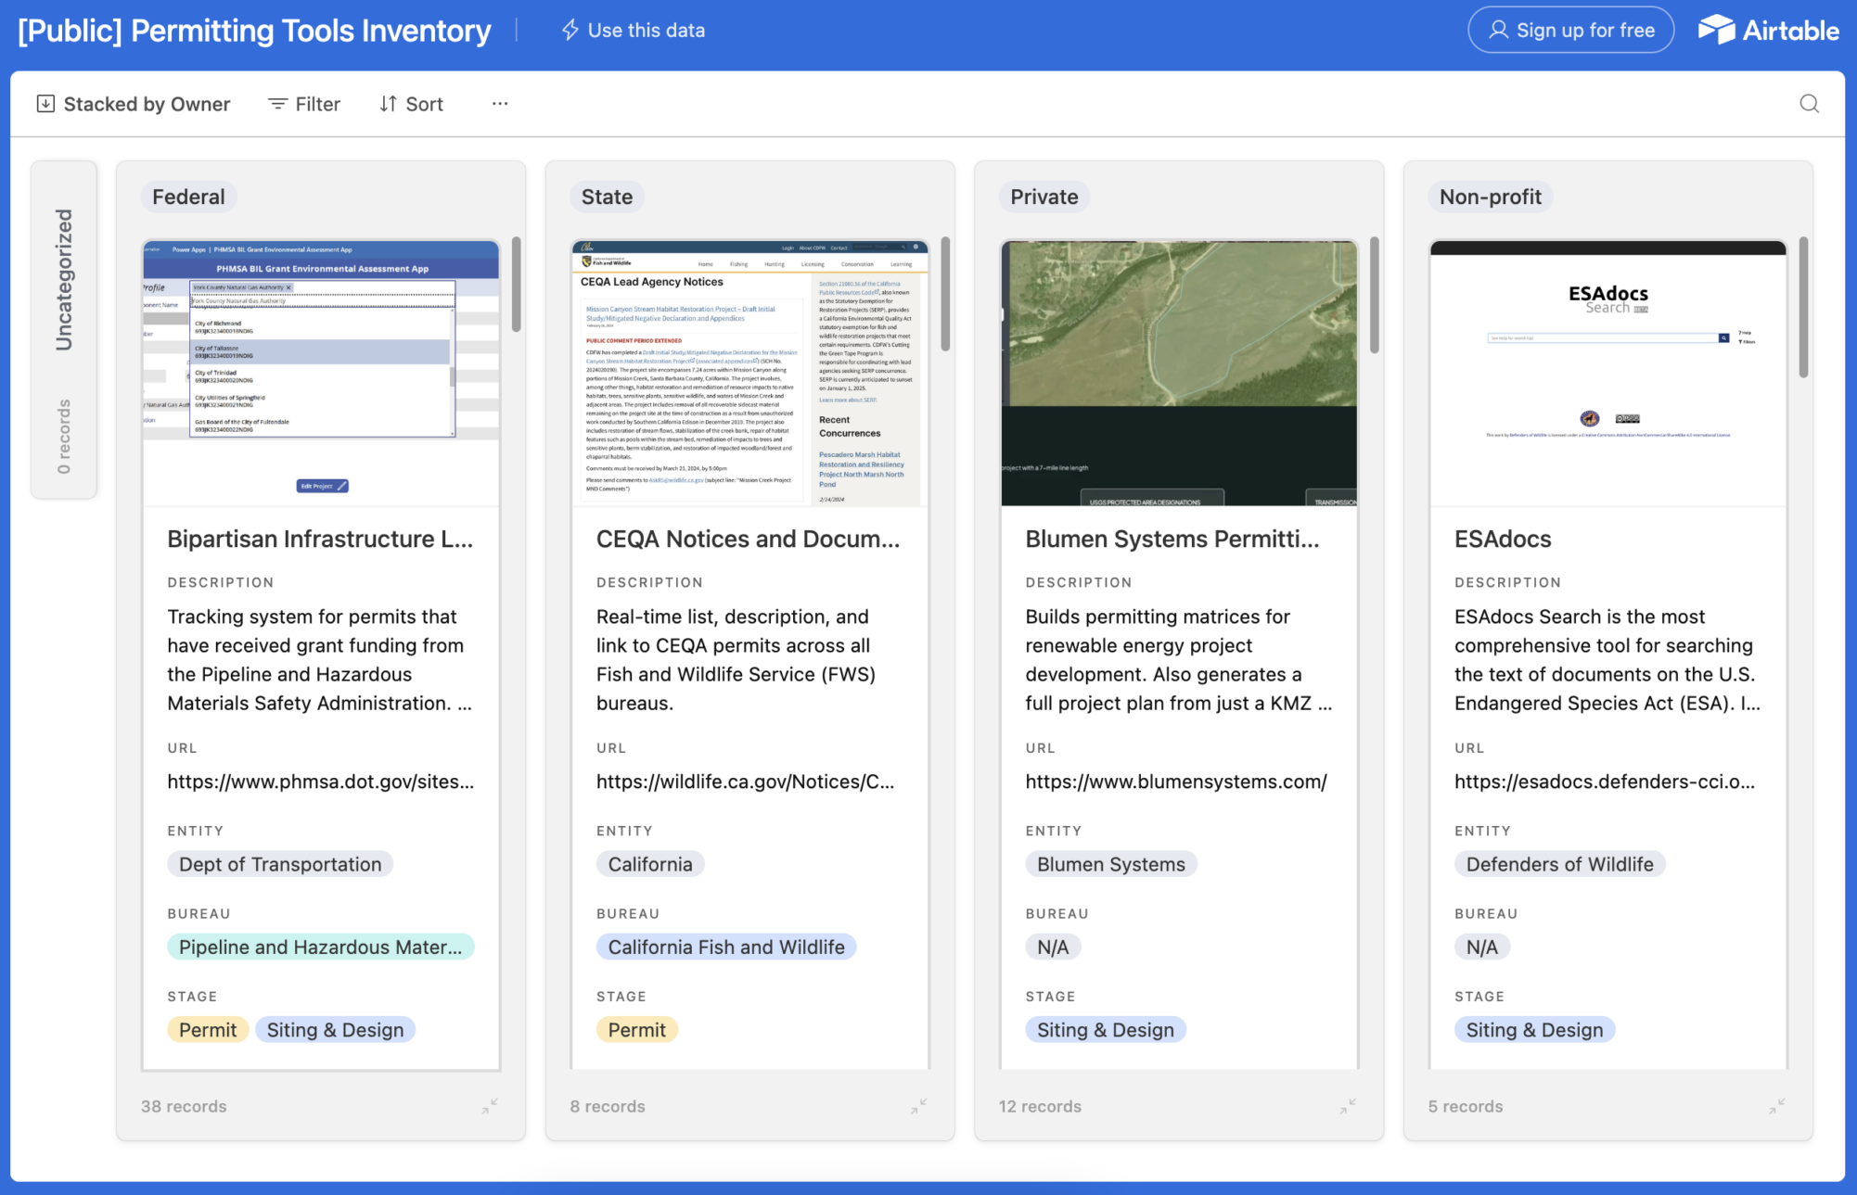
Task: Collapse the Private stack via the arrows icon
Action: pyautogui.click(x=1348, y=1105)
